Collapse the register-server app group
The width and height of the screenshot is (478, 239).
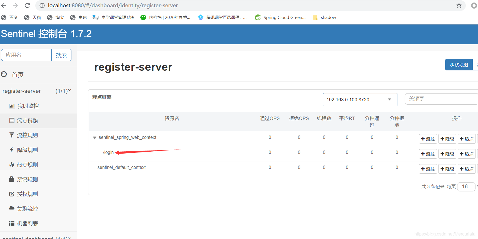37,91
